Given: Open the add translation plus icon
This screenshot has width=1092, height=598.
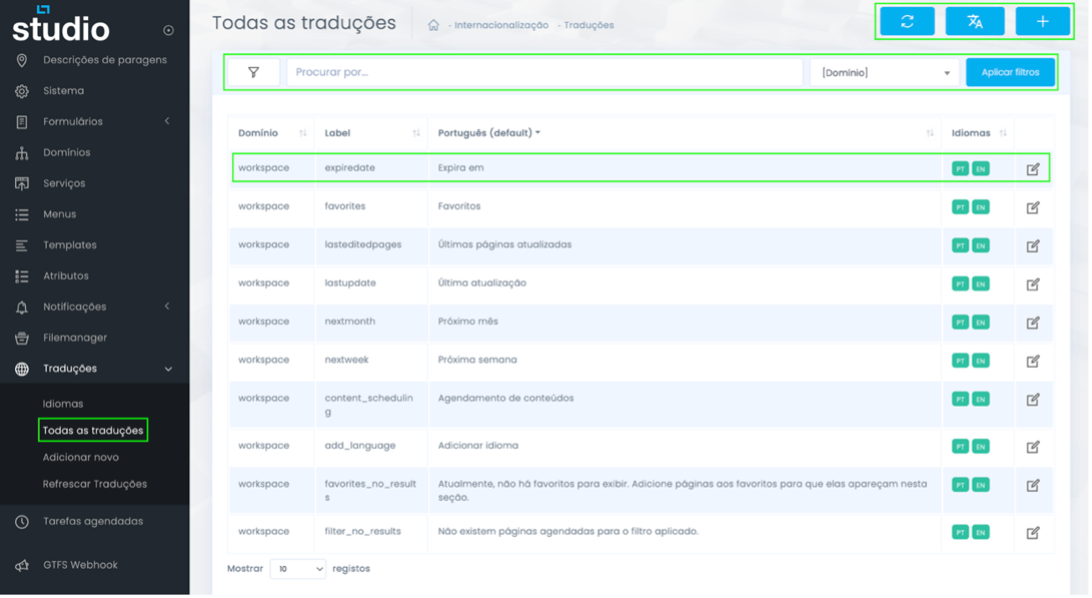Looking at the screenshot, I should pyautogui.click(x=1043, y=22).
